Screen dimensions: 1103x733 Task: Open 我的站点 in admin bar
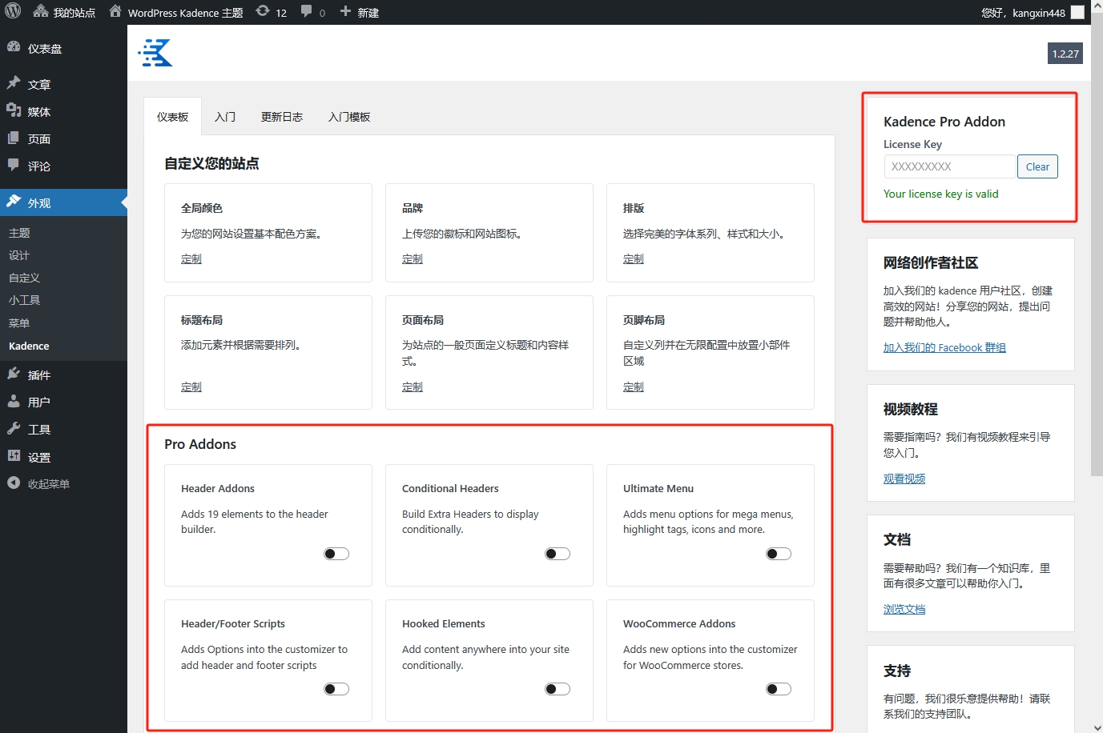(64, 13)
